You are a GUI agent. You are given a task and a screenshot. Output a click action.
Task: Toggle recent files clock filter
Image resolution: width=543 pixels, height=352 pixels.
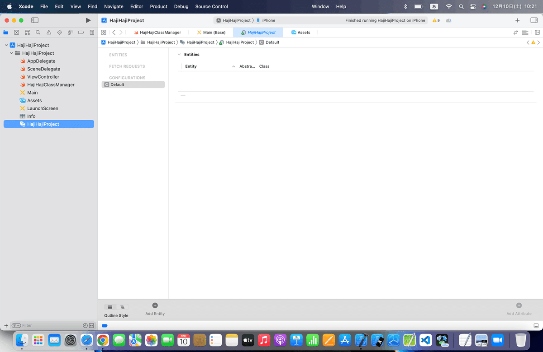(x=85, y=325)
